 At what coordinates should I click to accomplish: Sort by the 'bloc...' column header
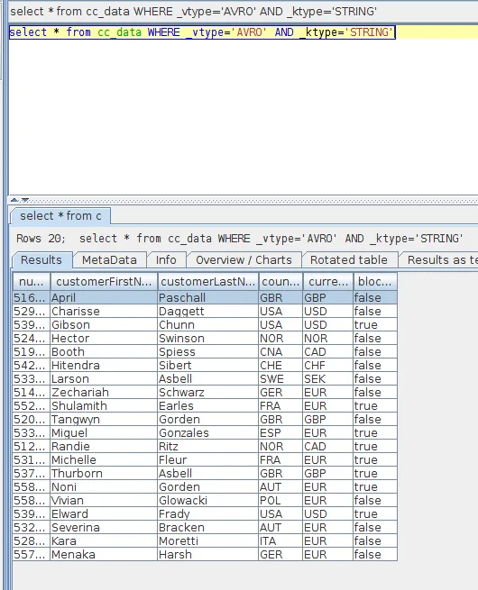pos(375,281)
